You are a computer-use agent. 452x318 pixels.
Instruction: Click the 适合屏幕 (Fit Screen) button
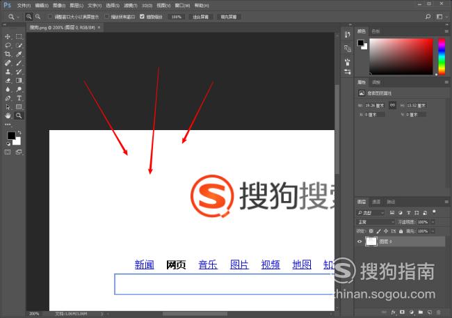coord(200,17)
